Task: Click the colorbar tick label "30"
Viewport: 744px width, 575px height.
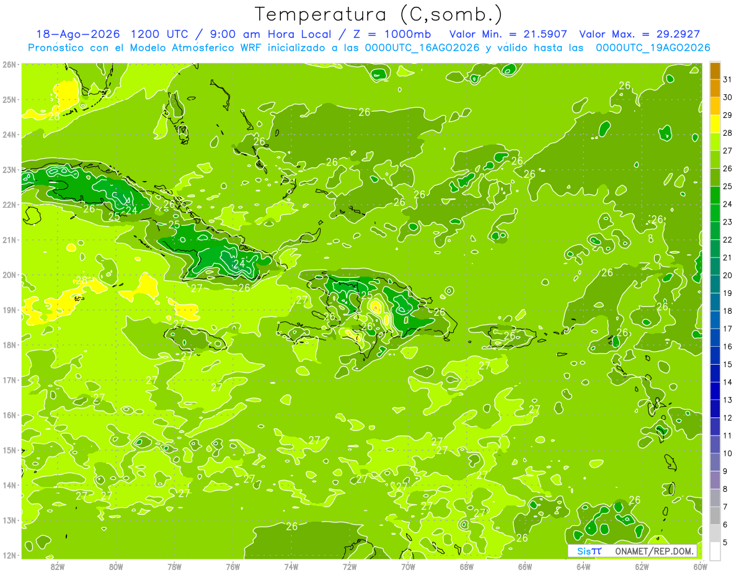Action: (728, 97)
